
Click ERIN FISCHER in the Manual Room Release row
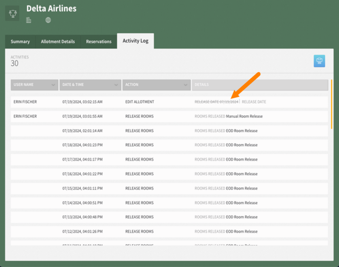(x=25, y=117)
